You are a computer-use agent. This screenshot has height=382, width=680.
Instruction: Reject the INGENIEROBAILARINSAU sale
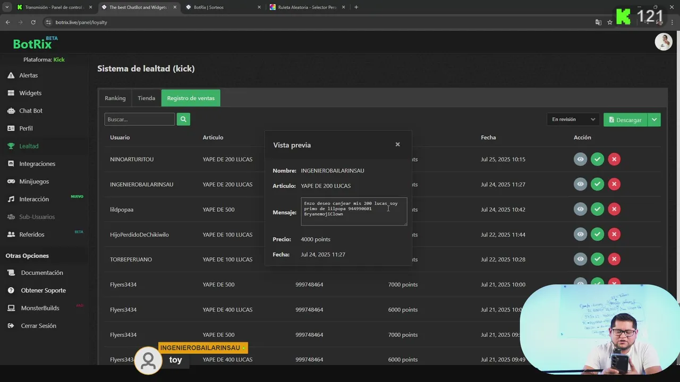click(x=614, y=184)
